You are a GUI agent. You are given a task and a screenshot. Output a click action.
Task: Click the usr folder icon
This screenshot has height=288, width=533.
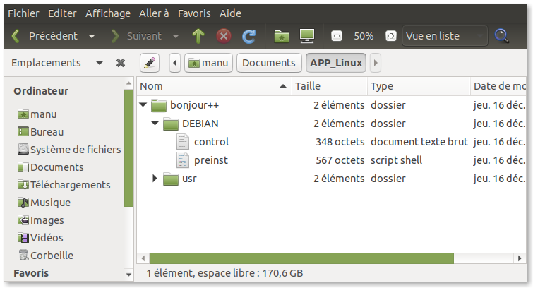coord(171,179)
